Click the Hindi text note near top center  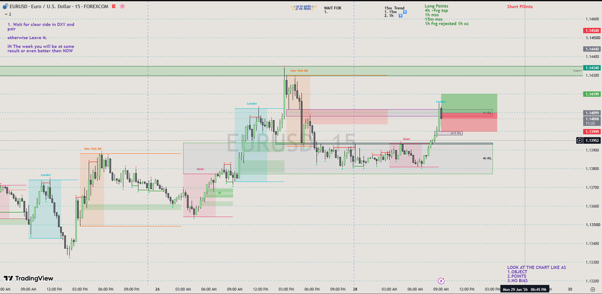click(304, 9)
